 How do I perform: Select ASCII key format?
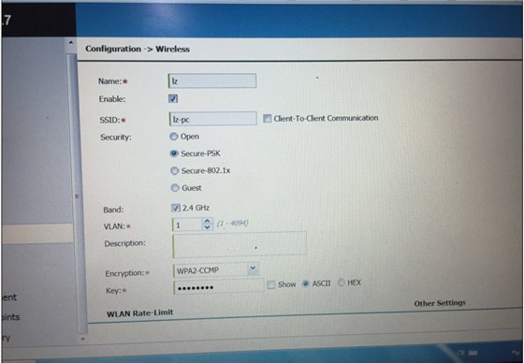pos(305,283)
